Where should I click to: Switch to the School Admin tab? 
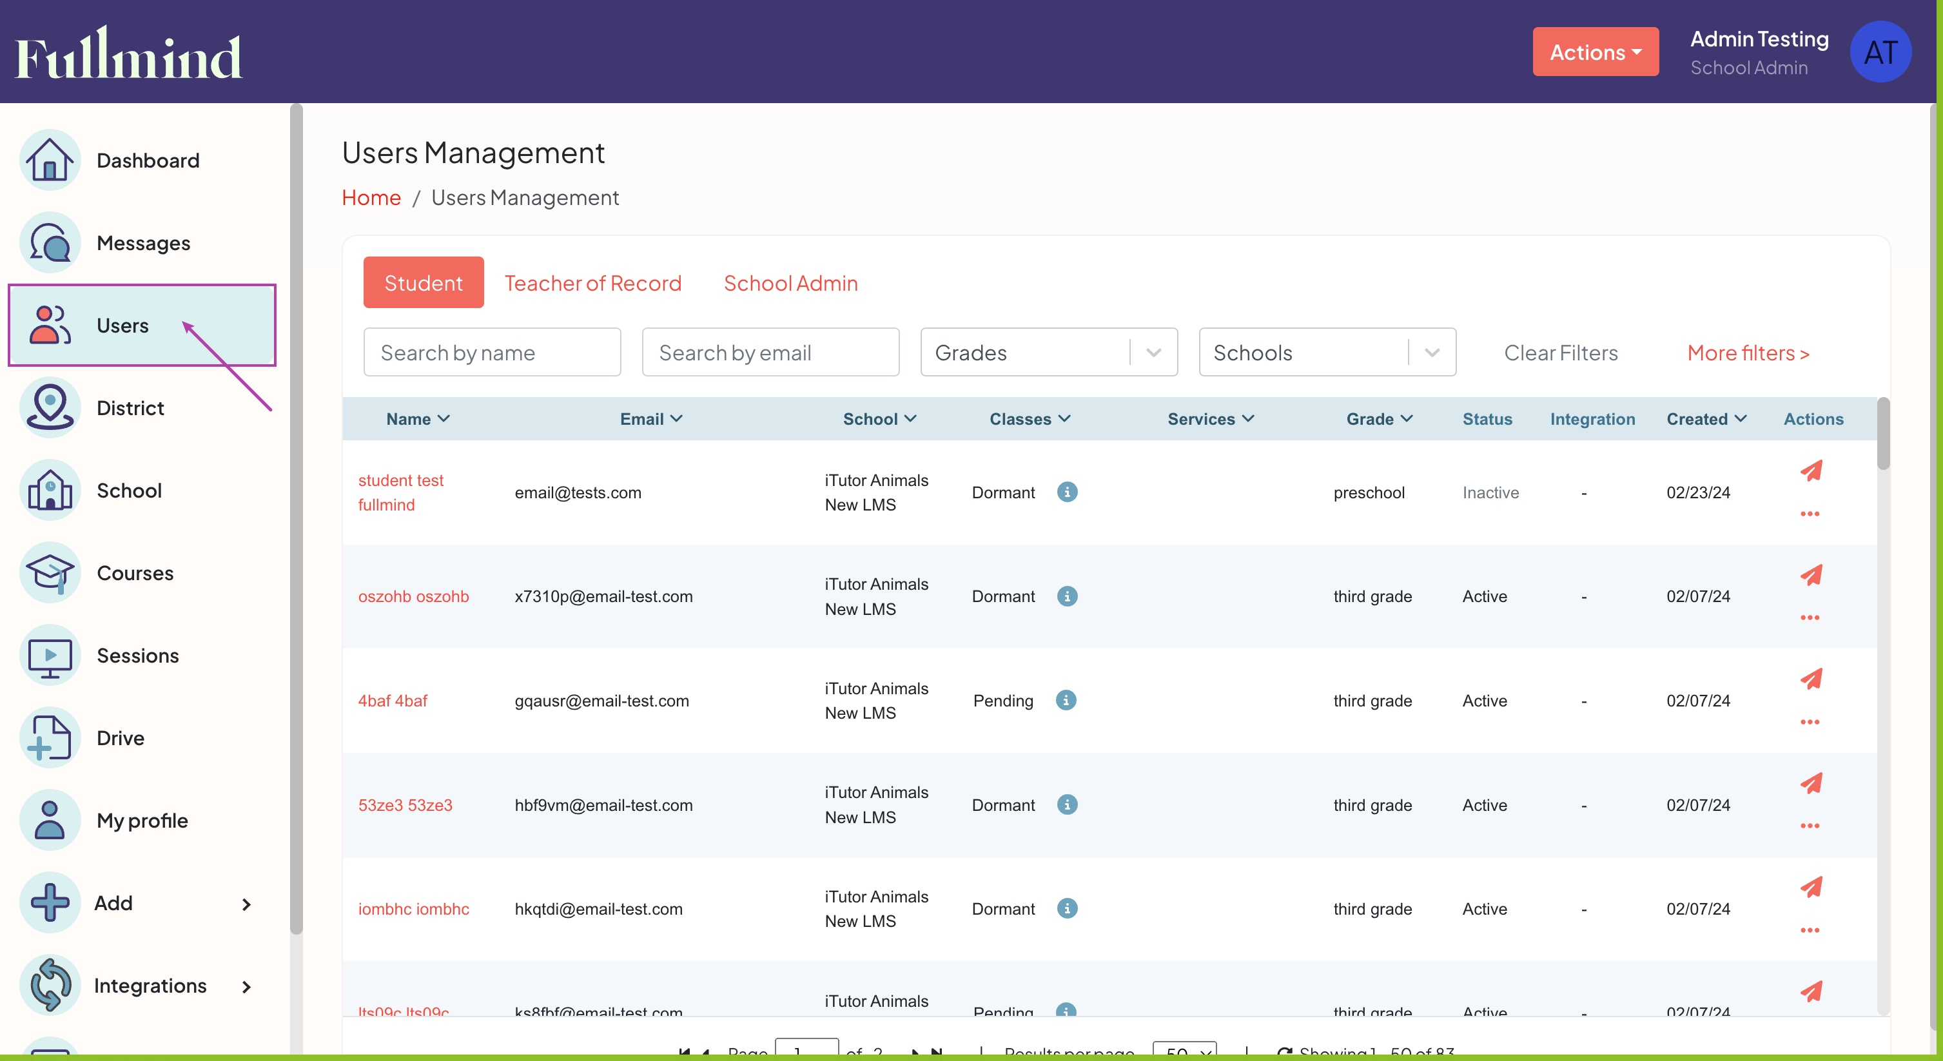790,283
